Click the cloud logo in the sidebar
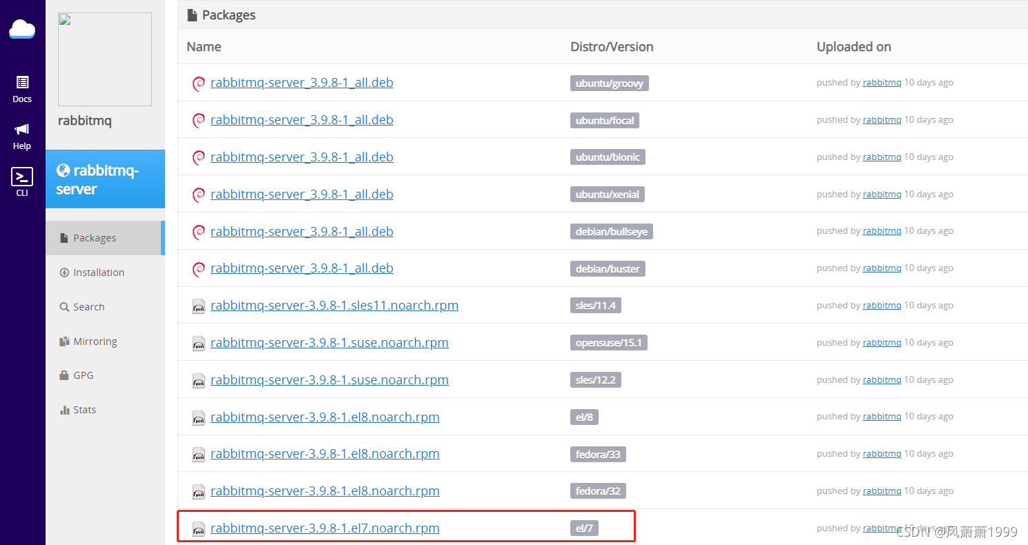1028x545 pixels. (x=22, y=29)
